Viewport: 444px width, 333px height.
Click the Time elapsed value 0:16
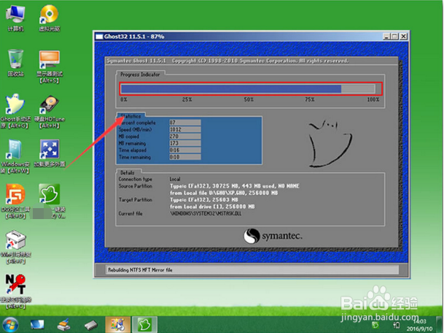click(x=185, y=150)
